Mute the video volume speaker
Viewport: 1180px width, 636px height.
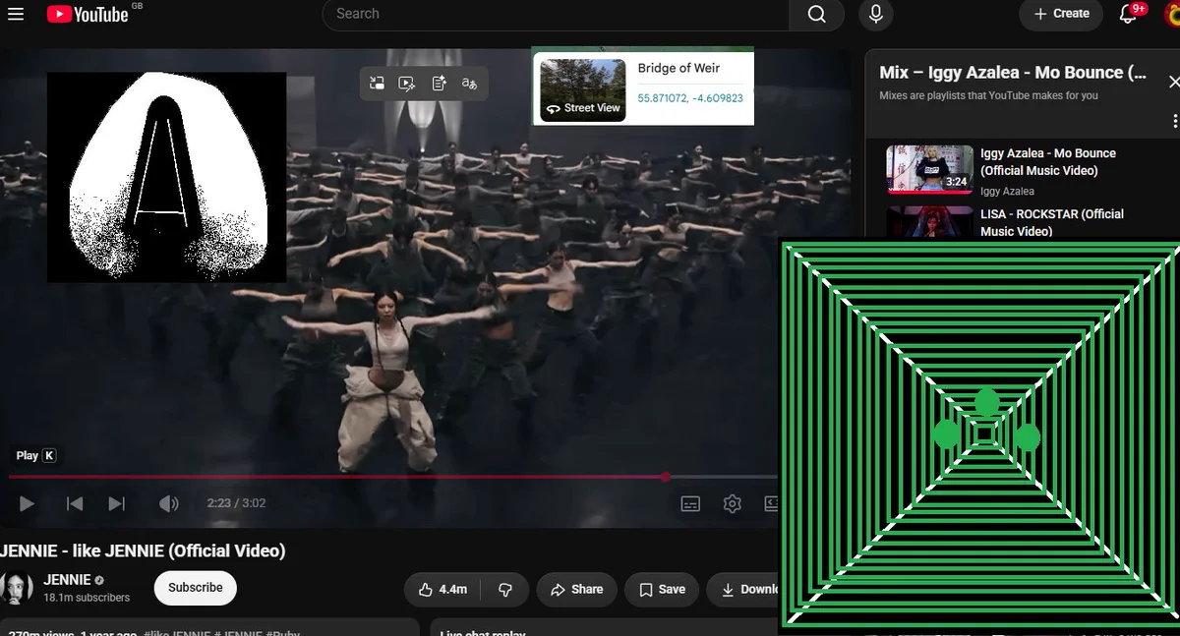[168, 503]
